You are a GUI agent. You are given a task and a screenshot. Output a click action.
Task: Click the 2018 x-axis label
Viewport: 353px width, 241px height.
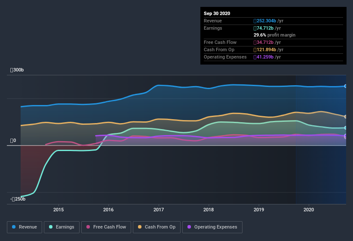(x=209, y=210)
